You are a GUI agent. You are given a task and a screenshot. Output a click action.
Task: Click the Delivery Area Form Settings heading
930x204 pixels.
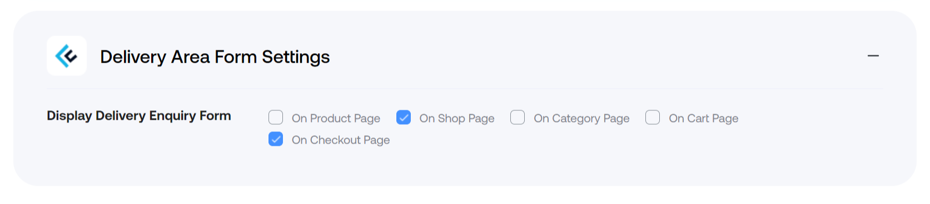click(x=215, y=57)
